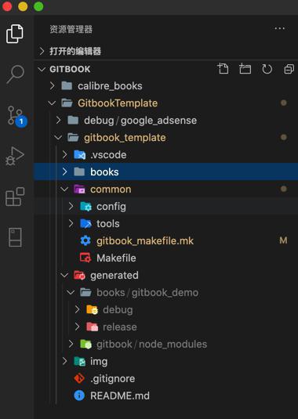The width and height of the screenshot is (298, 419).
Task: Open Source Control with 1 pending change
Action: click(16, 116)
